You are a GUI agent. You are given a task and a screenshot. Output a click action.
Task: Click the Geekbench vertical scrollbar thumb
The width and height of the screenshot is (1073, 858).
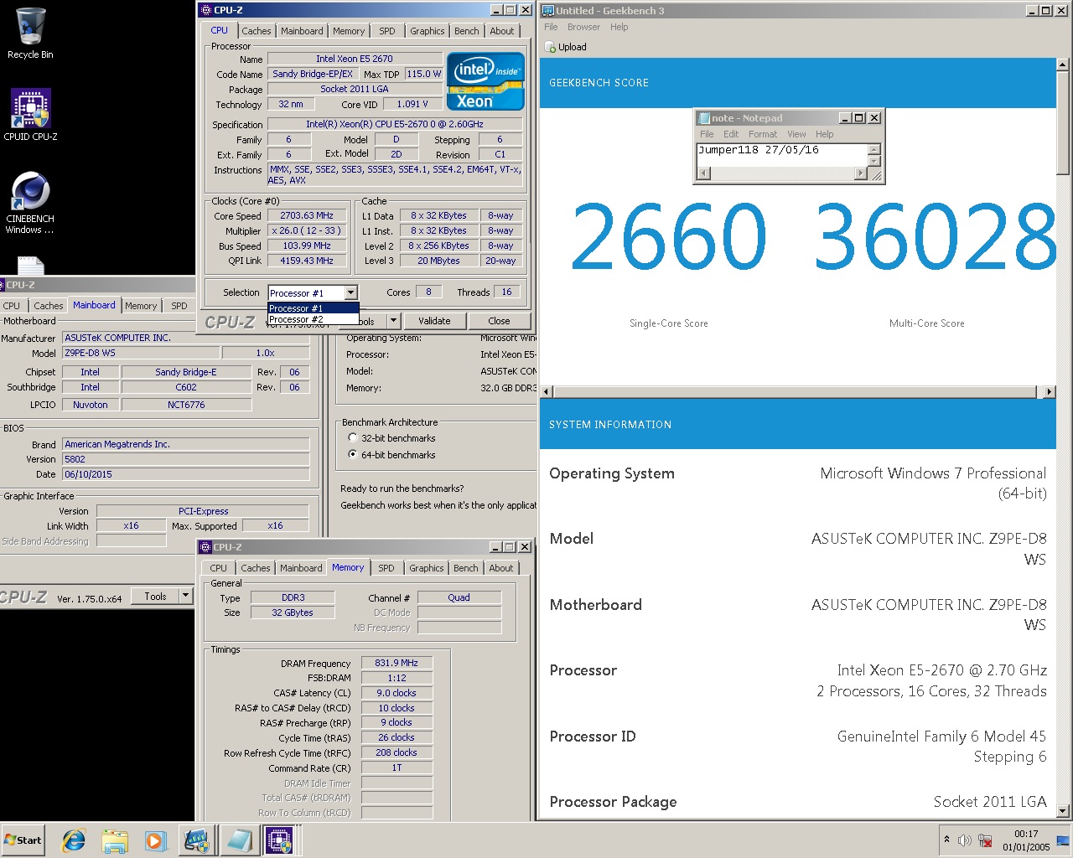tap(1063, 123)
